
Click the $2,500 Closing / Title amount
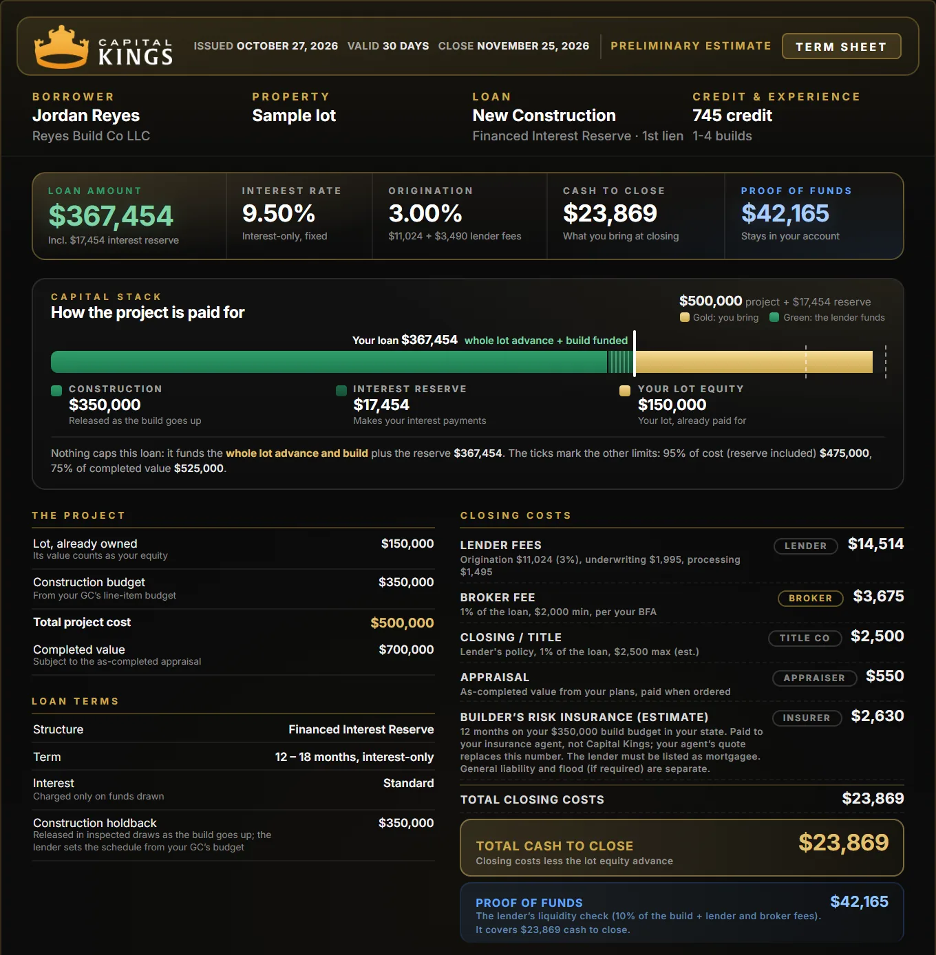[x=877, y=636]
